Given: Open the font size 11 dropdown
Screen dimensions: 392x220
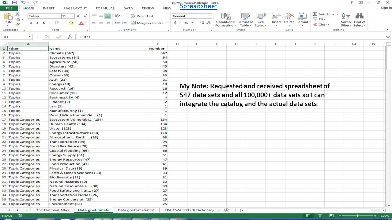Looking at the screenshot, I should [x=73, y=16].
